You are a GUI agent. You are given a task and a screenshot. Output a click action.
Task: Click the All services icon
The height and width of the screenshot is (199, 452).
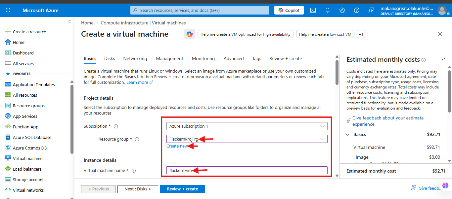click(8, 63)
